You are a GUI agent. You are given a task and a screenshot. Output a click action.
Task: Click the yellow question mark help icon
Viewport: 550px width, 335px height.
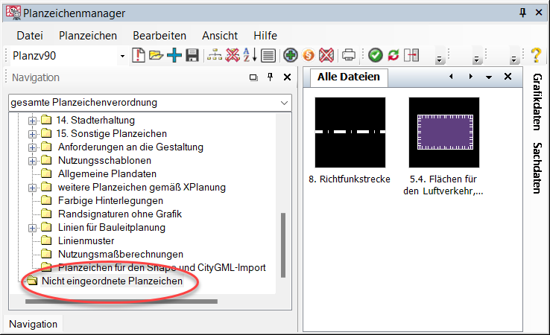pyautogui.click(x=535, y=55)
